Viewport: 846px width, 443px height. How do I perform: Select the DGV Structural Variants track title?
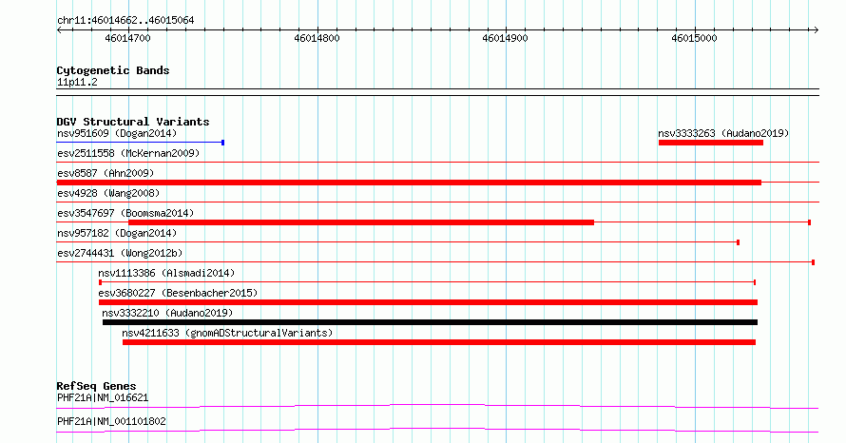pyautogui.click(x=133, y=122)
